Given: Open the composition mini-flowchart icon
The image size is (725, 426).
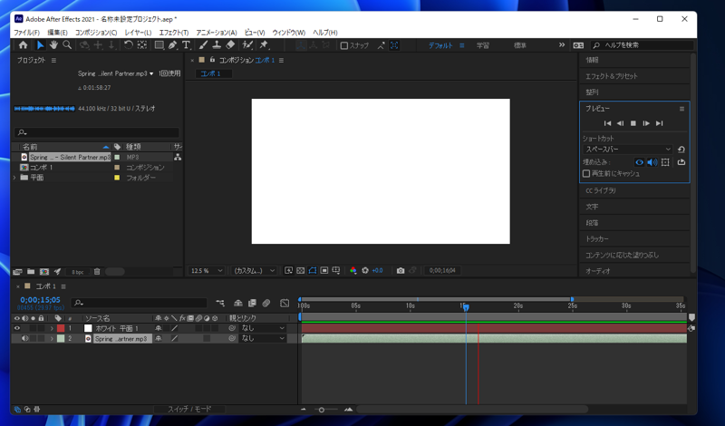Looking at the screenshot, I should [220, 303].
